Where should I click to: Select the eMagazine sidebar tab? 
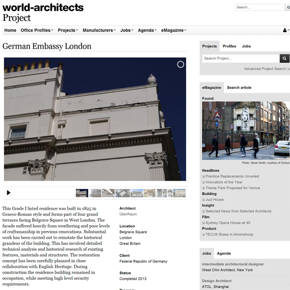212,87
